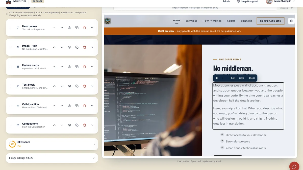Viewport: 303px width, 170px height.
Task: Expand the Call-to-action section
Action: click(92, 106)
